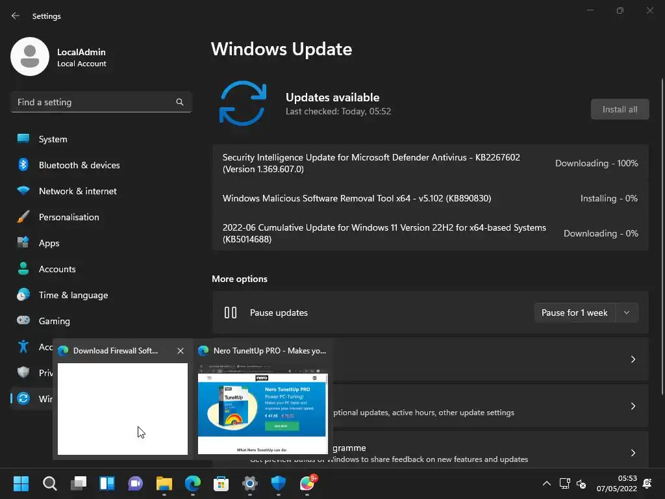Open Bluetooth & devices category
The width and height of the screenshot is (665, 499).
click(x=101, y=165)
